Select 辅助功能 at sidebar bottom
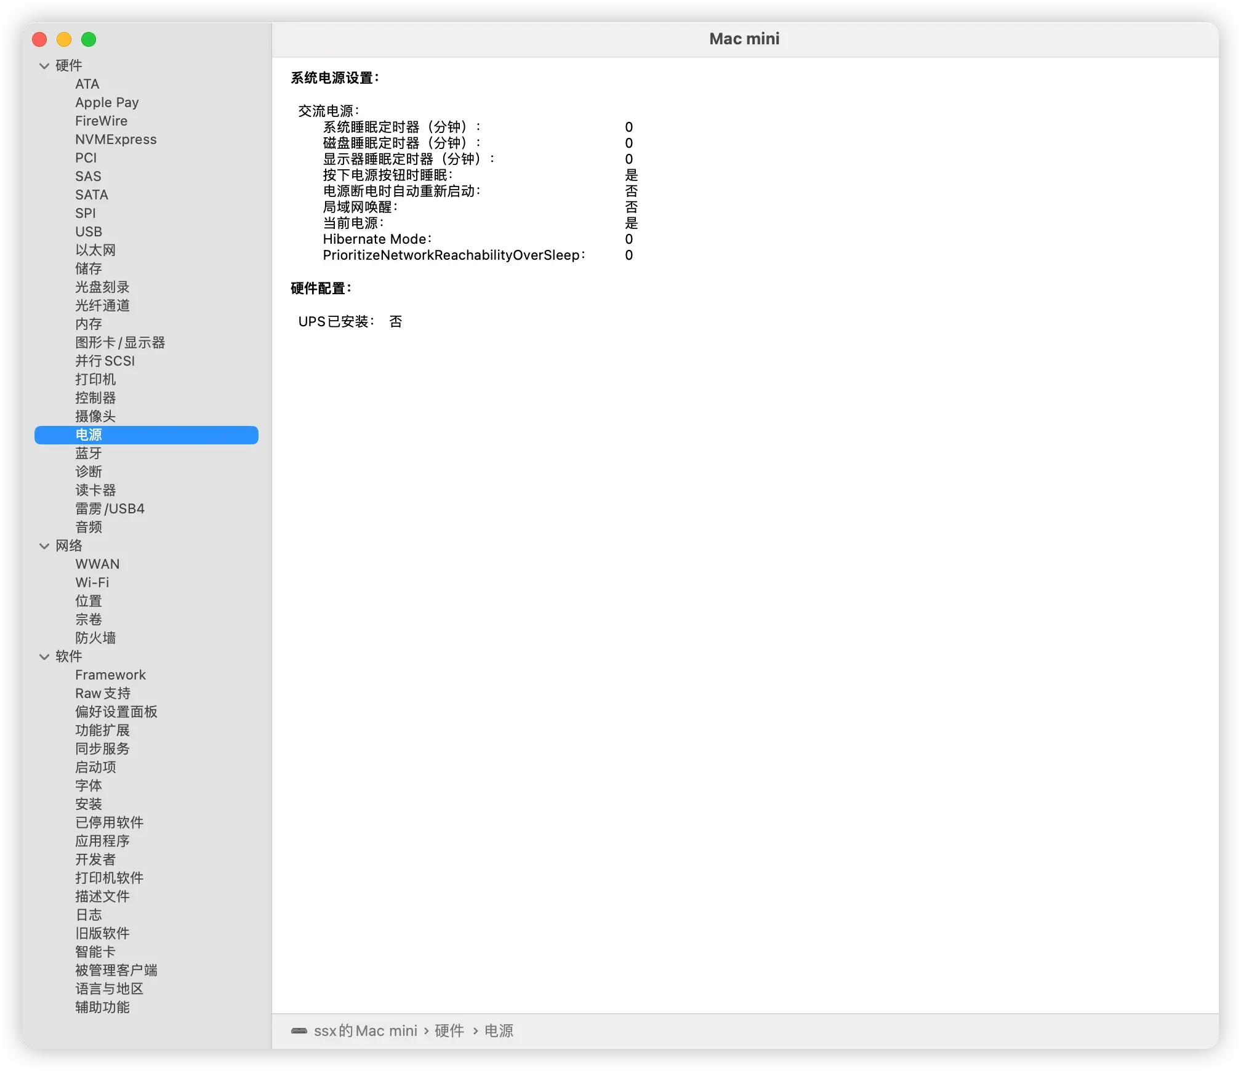The image size is (1241, 1071). 102,1007
